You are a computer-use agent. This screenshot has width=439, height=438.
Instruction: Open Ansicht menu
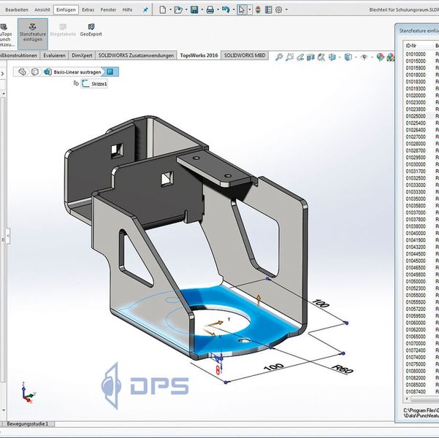(42, 9)
